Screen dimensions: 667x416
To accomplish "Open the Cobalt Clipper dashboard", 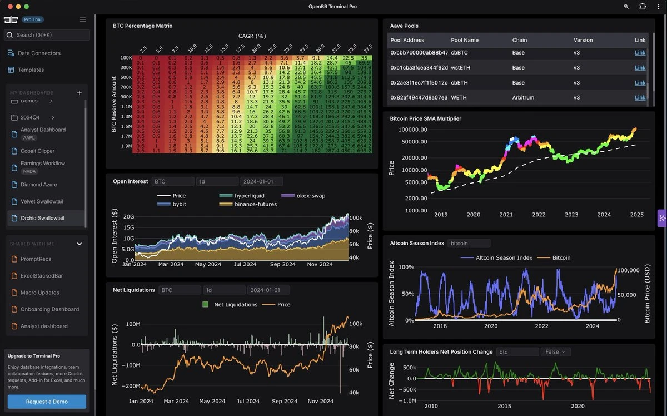I will coord(37,151).
